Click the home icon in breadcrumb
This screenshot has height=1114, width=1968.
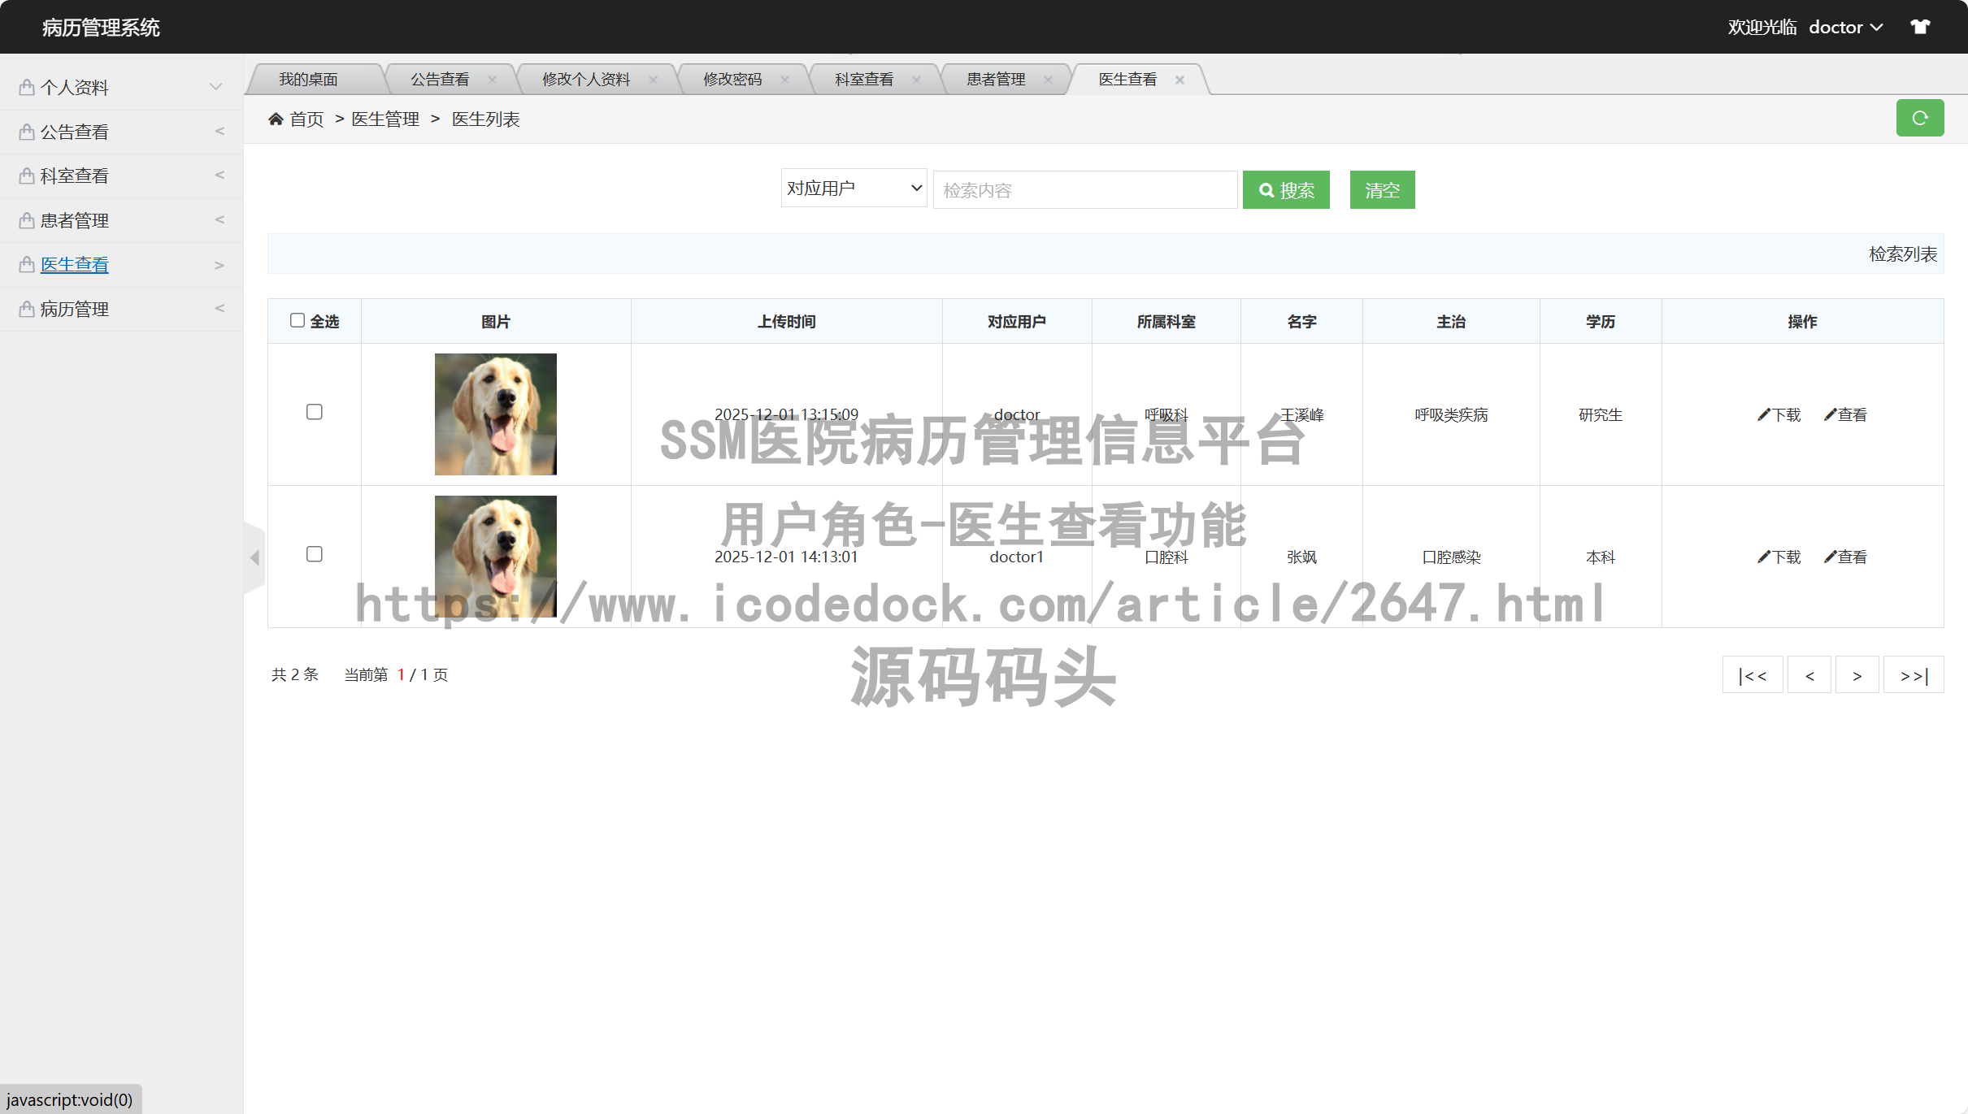(276, 119)
